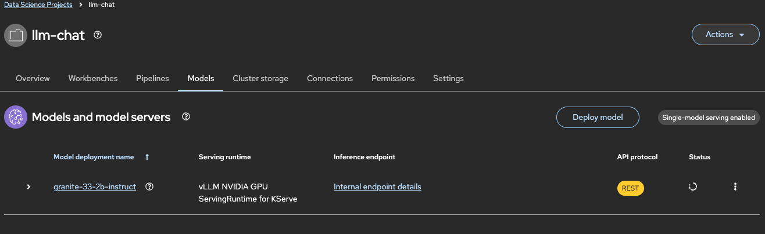
Task: View Internal endpoint details
Action: pos(377,187)
